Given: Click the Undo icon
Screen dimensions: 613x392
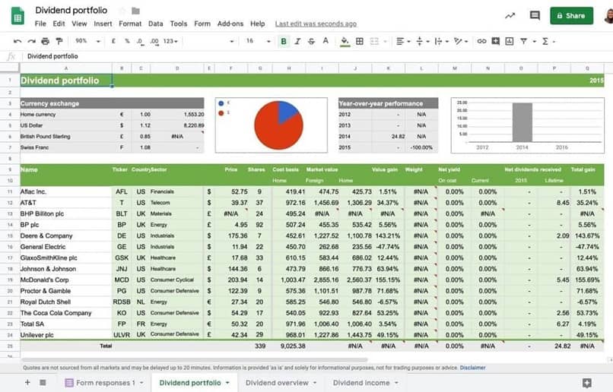Looking at the screenshot, I should point(17,41).
